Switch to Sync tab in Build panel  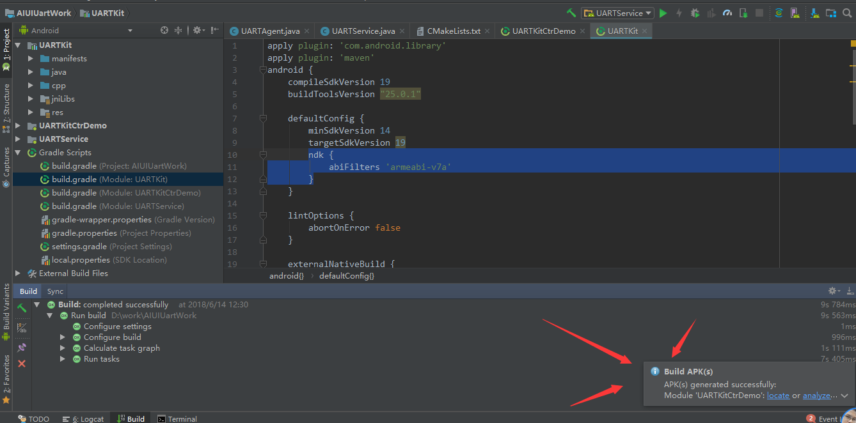[x=56, y=291]
